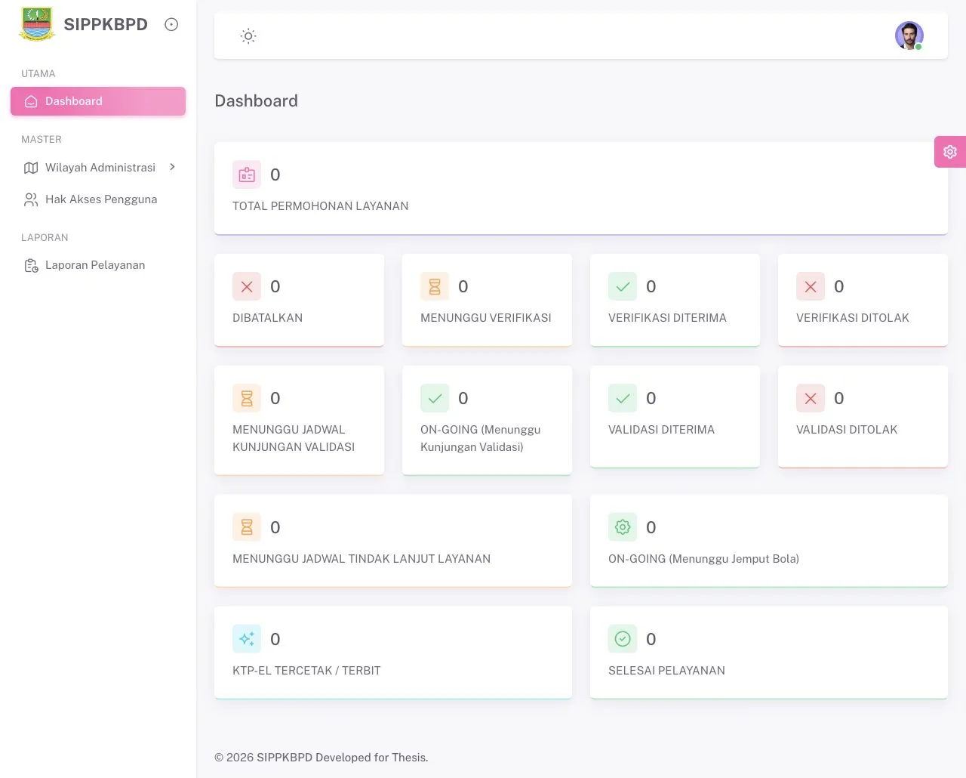The height and width of the screenshot is (778, 966).
Task: Select MENUNGGU JADWAL TINDAK LANJUT LAYANAN label
Action: click(x=361, y=559)
